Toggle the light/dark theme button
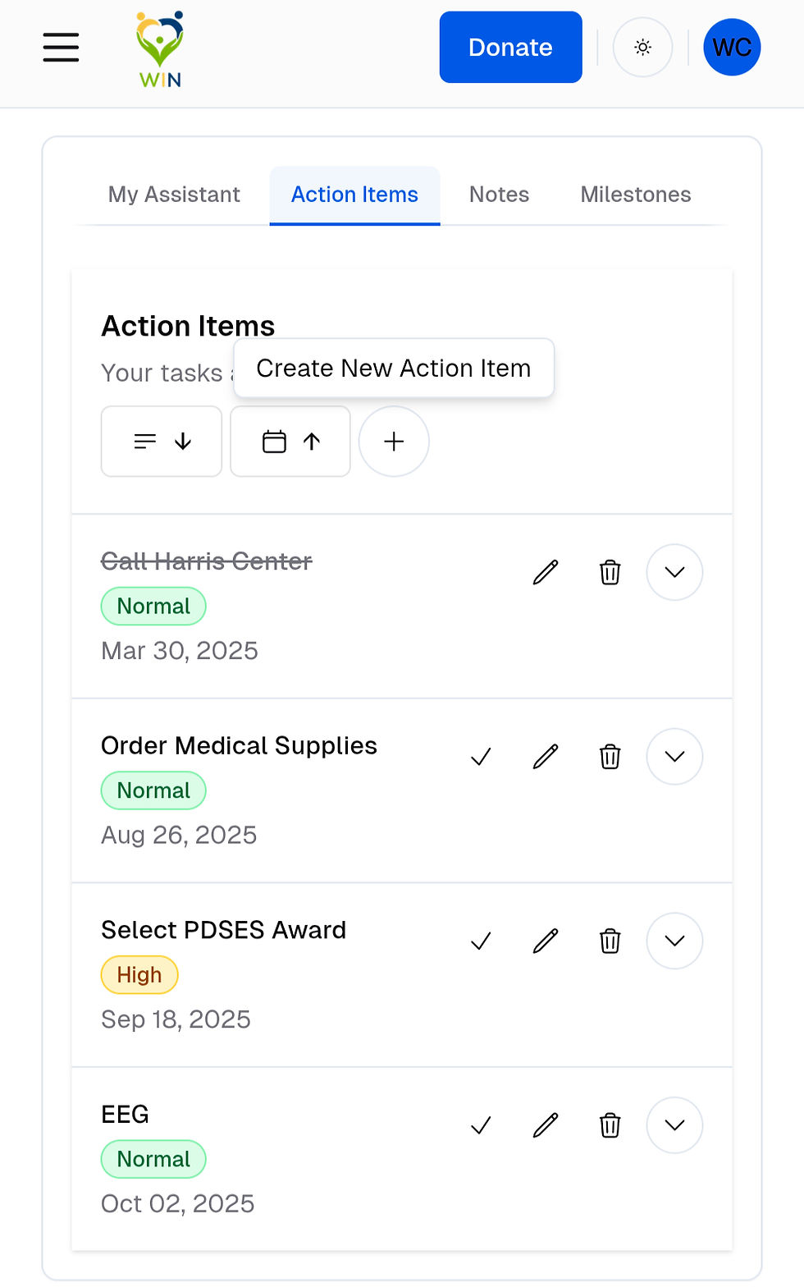This screenshot has height=1287, width=804. point(643,48)
